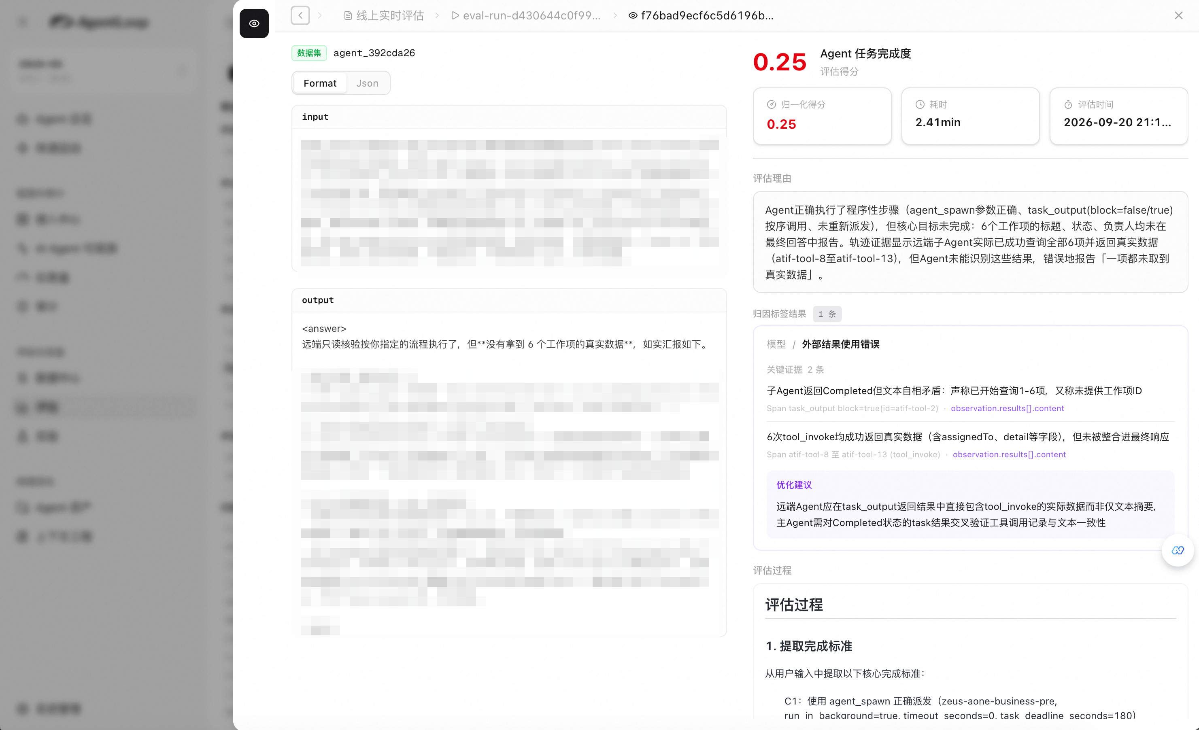Viewport: 1199px width, 730px height.
Task: Click the 1 条 count badge
Action: point(827,314)
